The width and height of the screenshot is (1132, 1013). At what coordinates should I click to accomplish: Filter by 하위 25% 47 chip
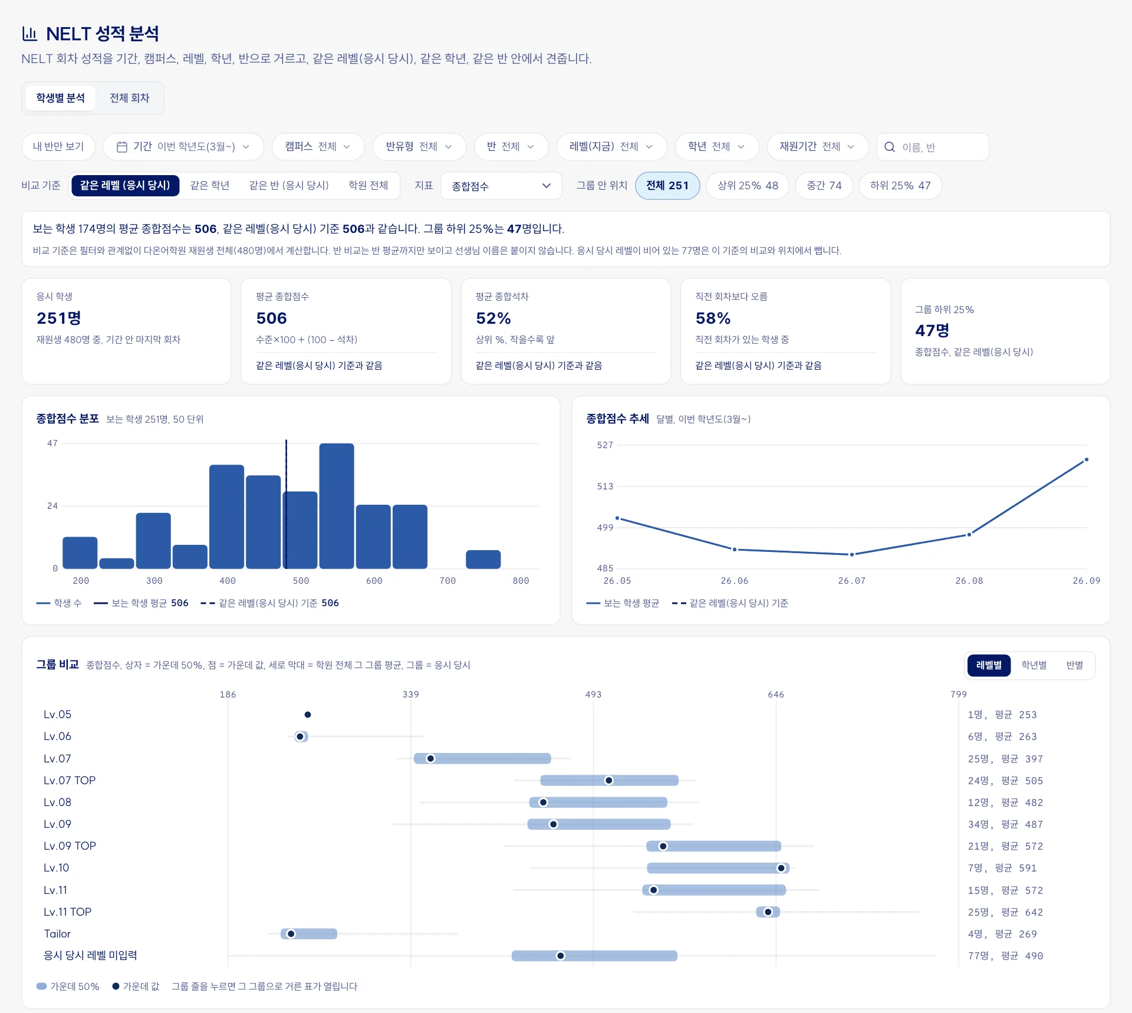900,186
